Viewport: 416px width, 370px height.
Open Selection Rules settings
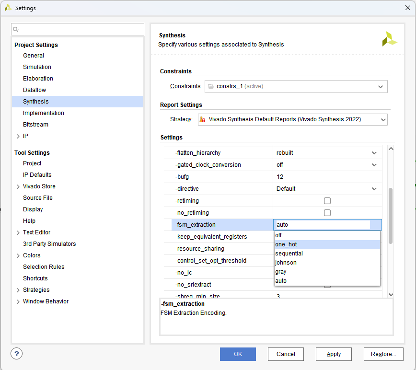coord(44,267)
